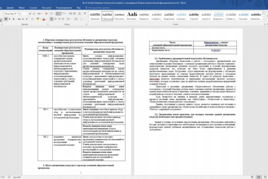The image size is (268, 179).
Task: Center the paragraph text
Action: (55, 19)
